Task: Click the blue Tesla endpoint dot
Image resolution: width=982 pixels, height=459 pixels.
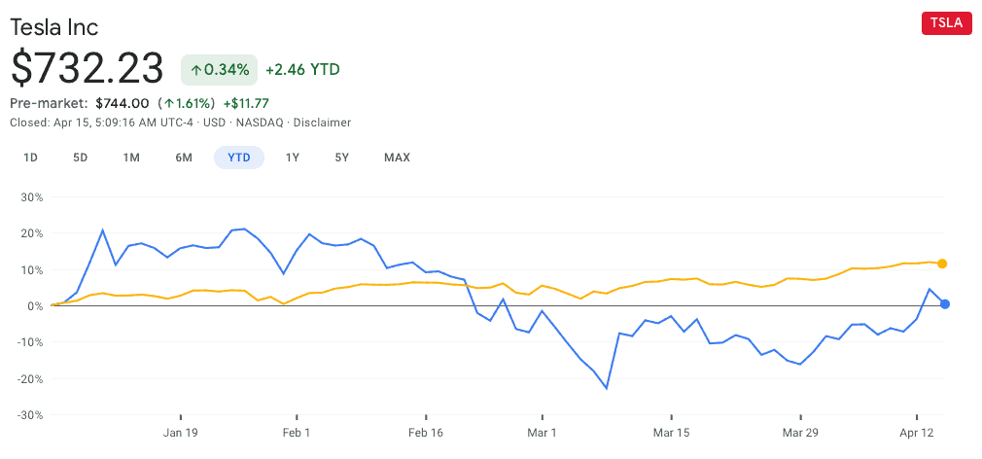Action: click(945, 304)
